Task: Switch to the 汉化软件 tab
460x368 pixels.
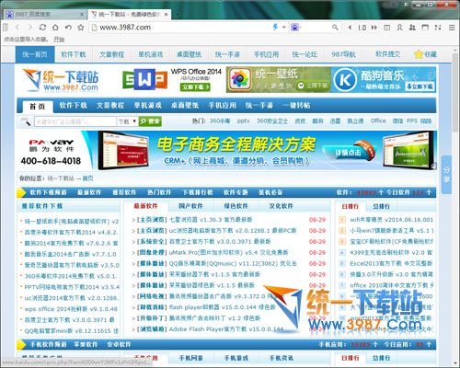Action: click(x=281, y=206)
